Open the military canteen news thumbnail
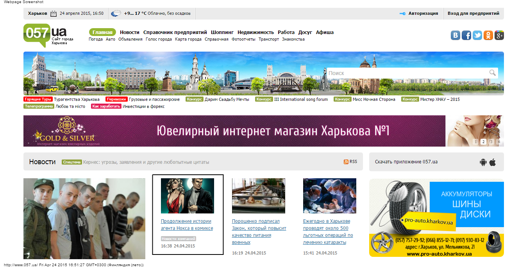Viewport: 527px width, 267px height. (259, 196)
